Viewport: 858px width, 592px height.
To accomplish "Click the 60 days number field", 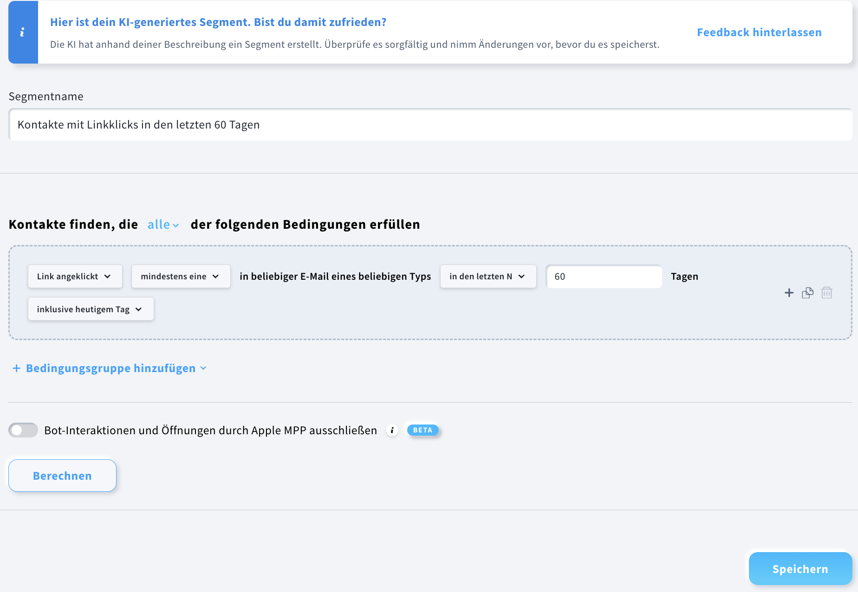I will pyautogui.click(x=604, y=276).
